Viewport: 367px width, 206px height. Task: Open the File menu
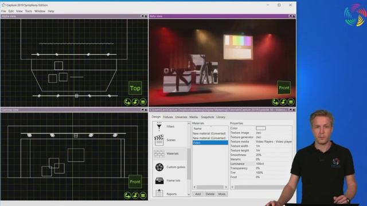pyautogui.click(x=3, y=11)
